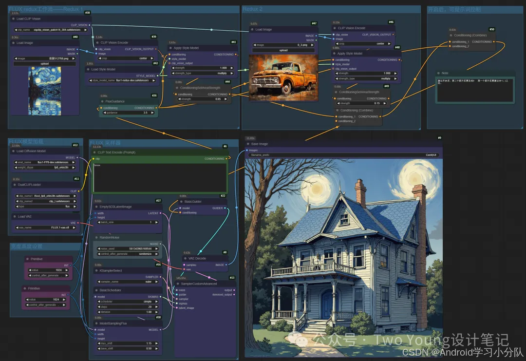526x361 pixels.
Task: Decrease steps value using its left arrow
Action: tap(99, 306)
